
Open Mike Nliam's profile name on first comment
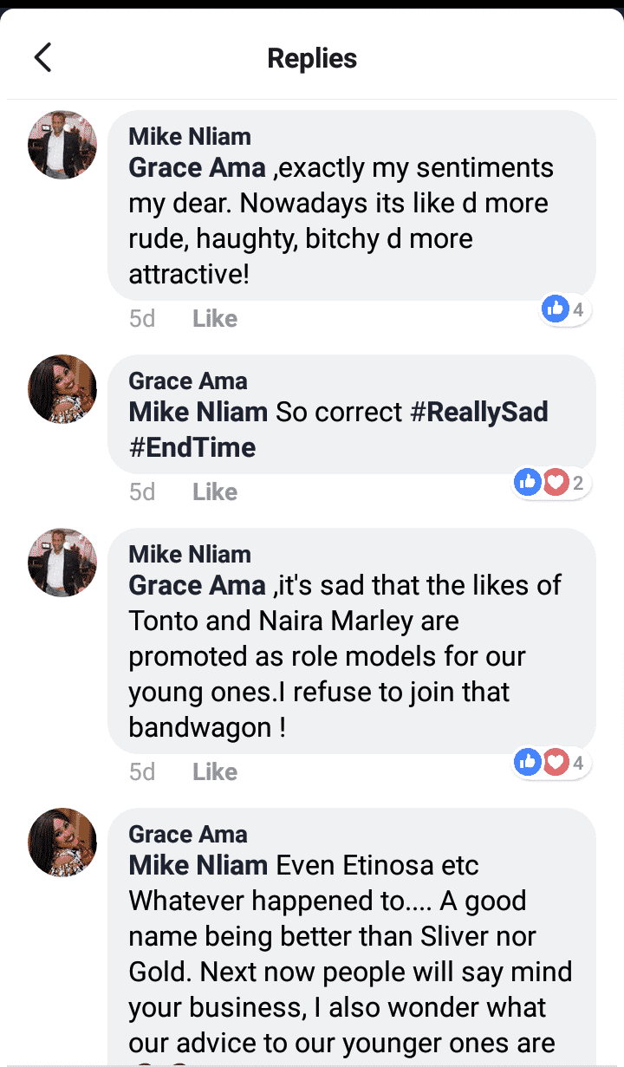(x=190, y=137)
